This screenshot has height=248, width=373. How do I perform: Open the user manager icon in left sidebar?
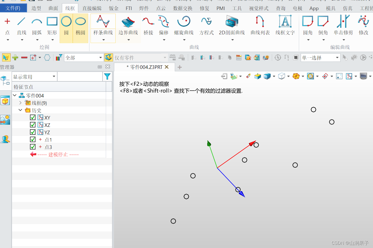[5, 139]
